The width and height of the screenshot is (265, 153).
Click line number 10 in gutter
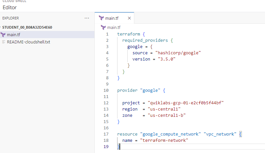point(106,90)
